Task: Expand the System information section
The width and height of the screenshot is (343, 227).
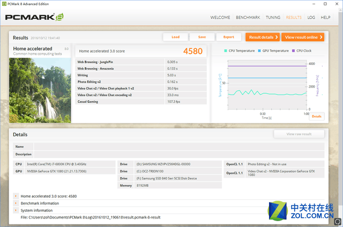Action: tap(16, 210)
